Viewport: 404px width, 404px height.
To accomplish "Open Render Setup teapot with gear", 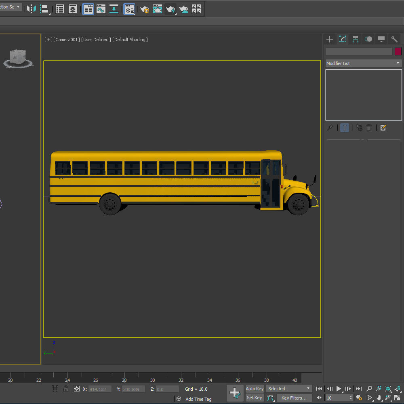I will (x=145, y=9).
